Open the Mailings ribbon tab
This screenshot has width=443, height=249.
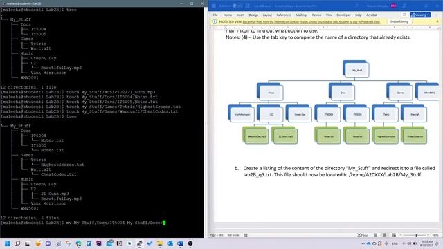(302, 15)
